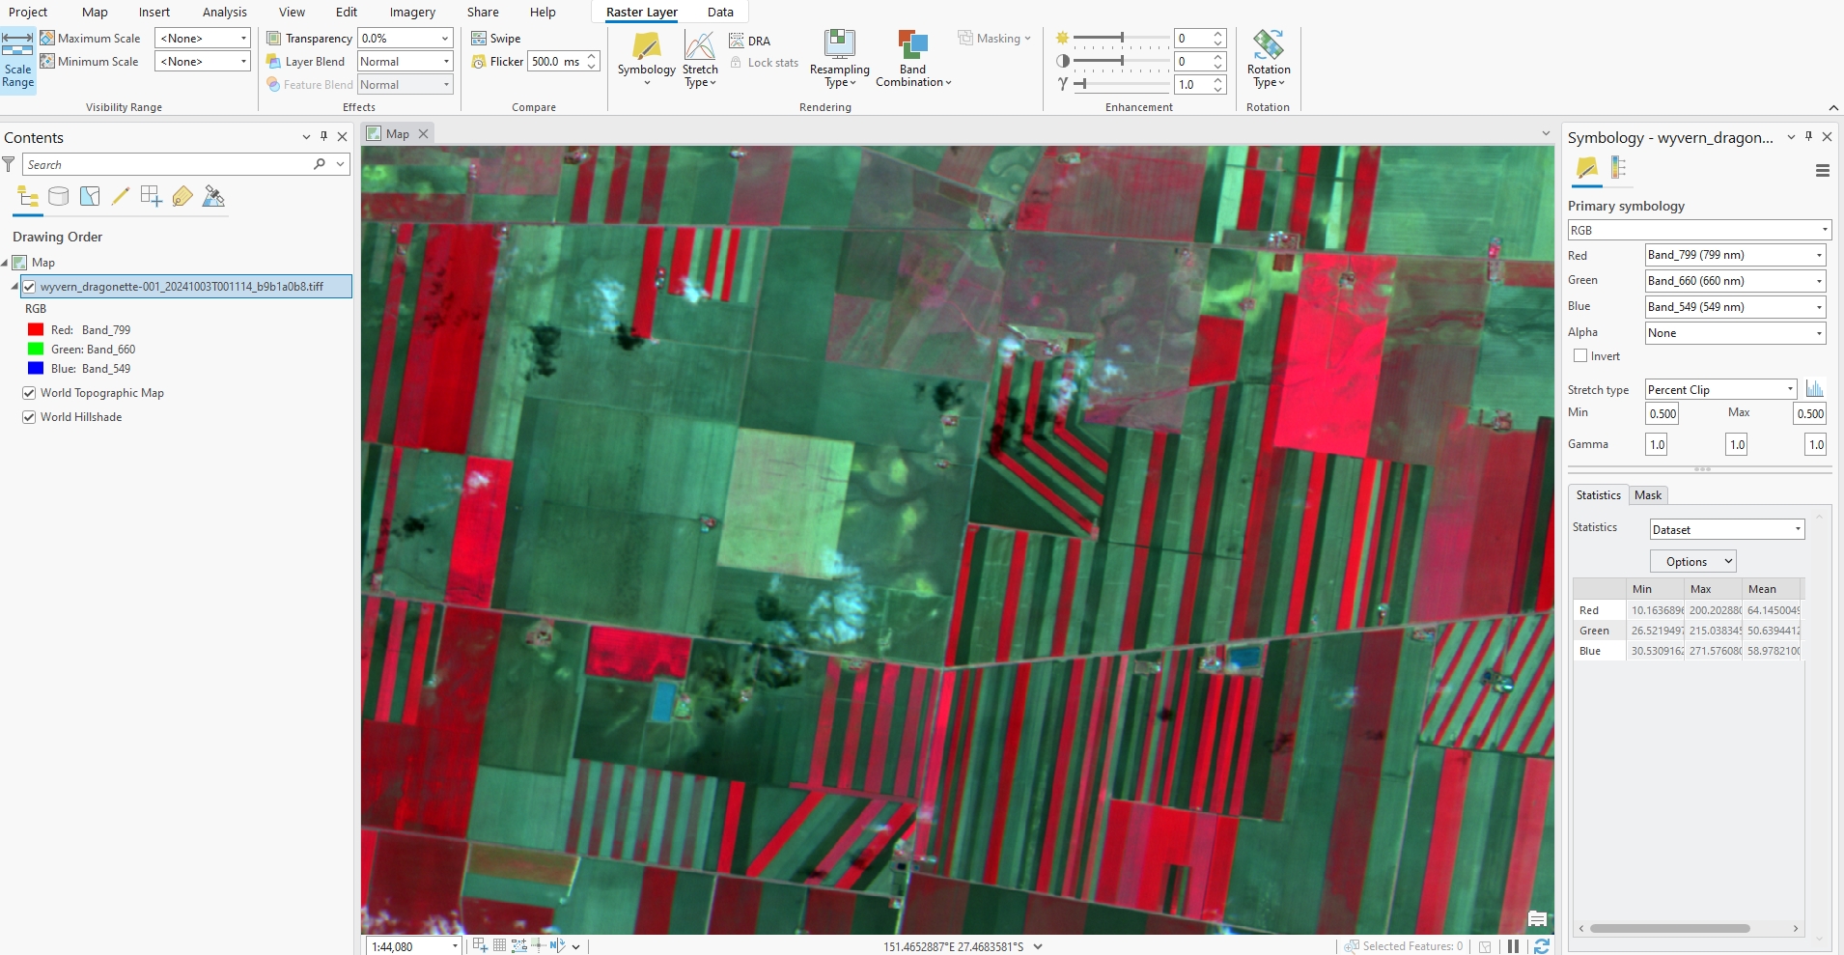Expand the Stretch type Percent Clip dropdown

pyautogui.click(x=1720, y=389)
